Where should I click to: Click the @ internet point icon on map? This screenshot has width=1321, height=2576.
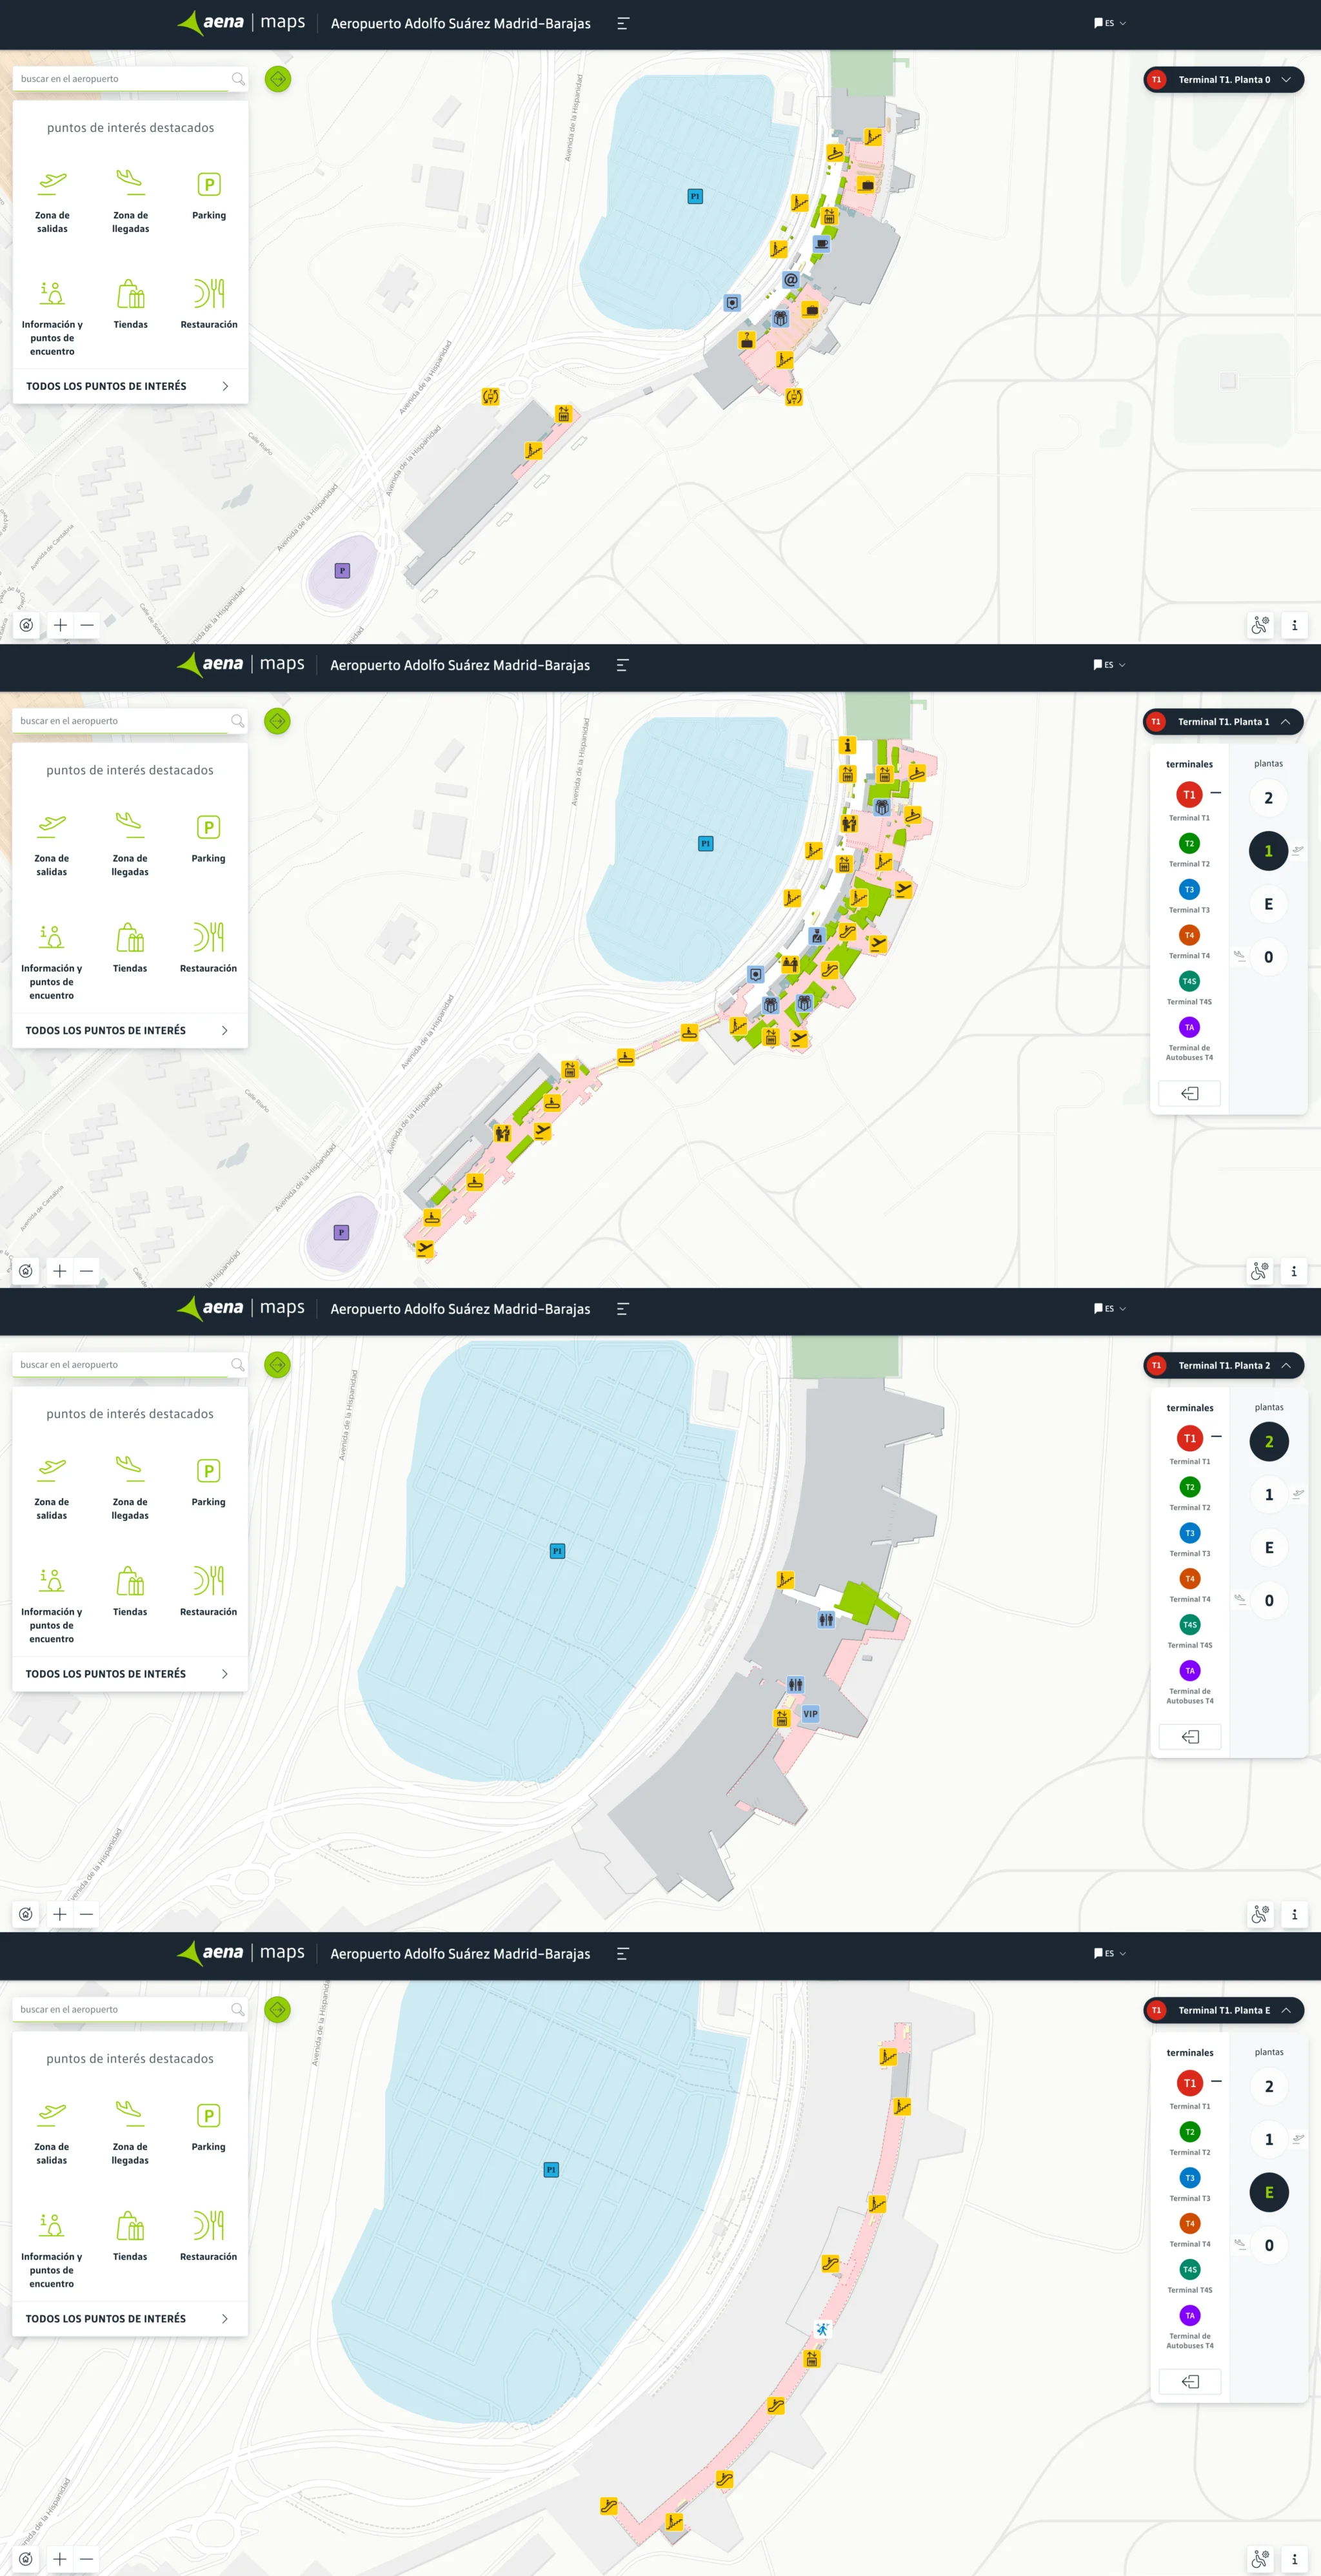point(790,280)
